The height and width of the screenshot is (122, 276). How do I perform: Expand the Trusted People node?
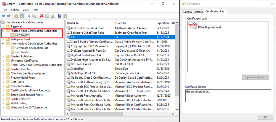3,69
